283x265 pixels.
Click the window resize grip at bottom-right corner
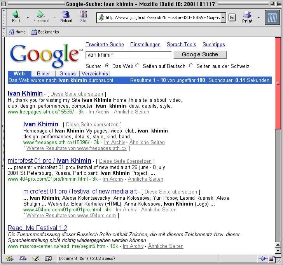[x=279, y=260]
